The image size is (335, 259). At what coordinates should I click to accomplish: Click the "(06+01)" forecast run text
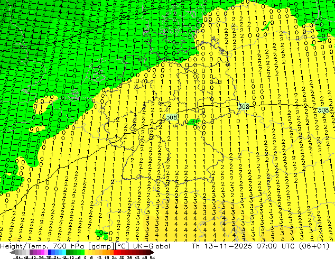click(x=314, y=246)
